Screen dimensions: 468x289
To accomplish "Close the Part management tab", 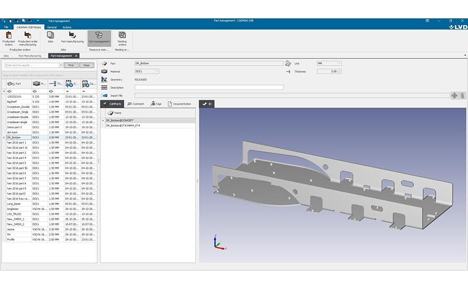I will [x=76, y=56].
